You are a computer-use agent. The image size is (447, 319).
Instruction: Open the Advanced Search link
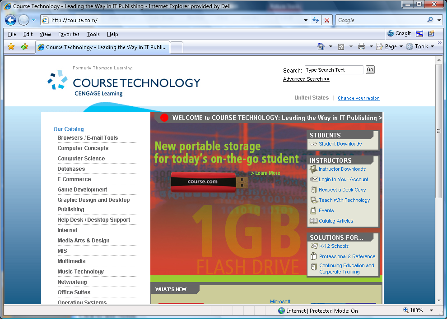306,79
